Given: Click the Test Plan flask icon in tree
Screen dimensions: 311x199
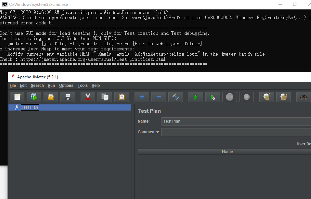Looking at the screenshot, I should (17, 107).
